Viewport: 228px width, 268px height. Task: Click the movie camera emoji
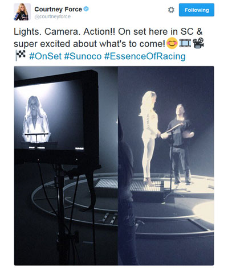pos(198,43)
